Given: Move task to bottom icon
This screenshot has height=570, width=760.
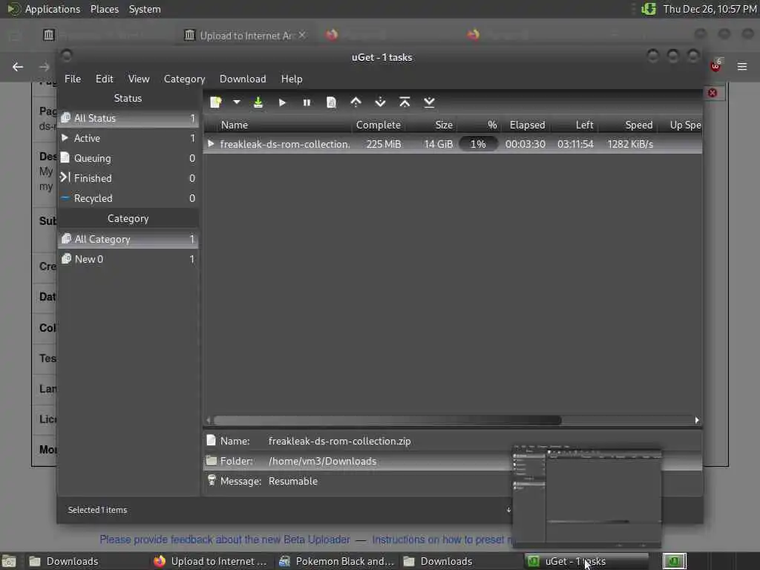Looking at the screenshot, I should coord(429,102).
